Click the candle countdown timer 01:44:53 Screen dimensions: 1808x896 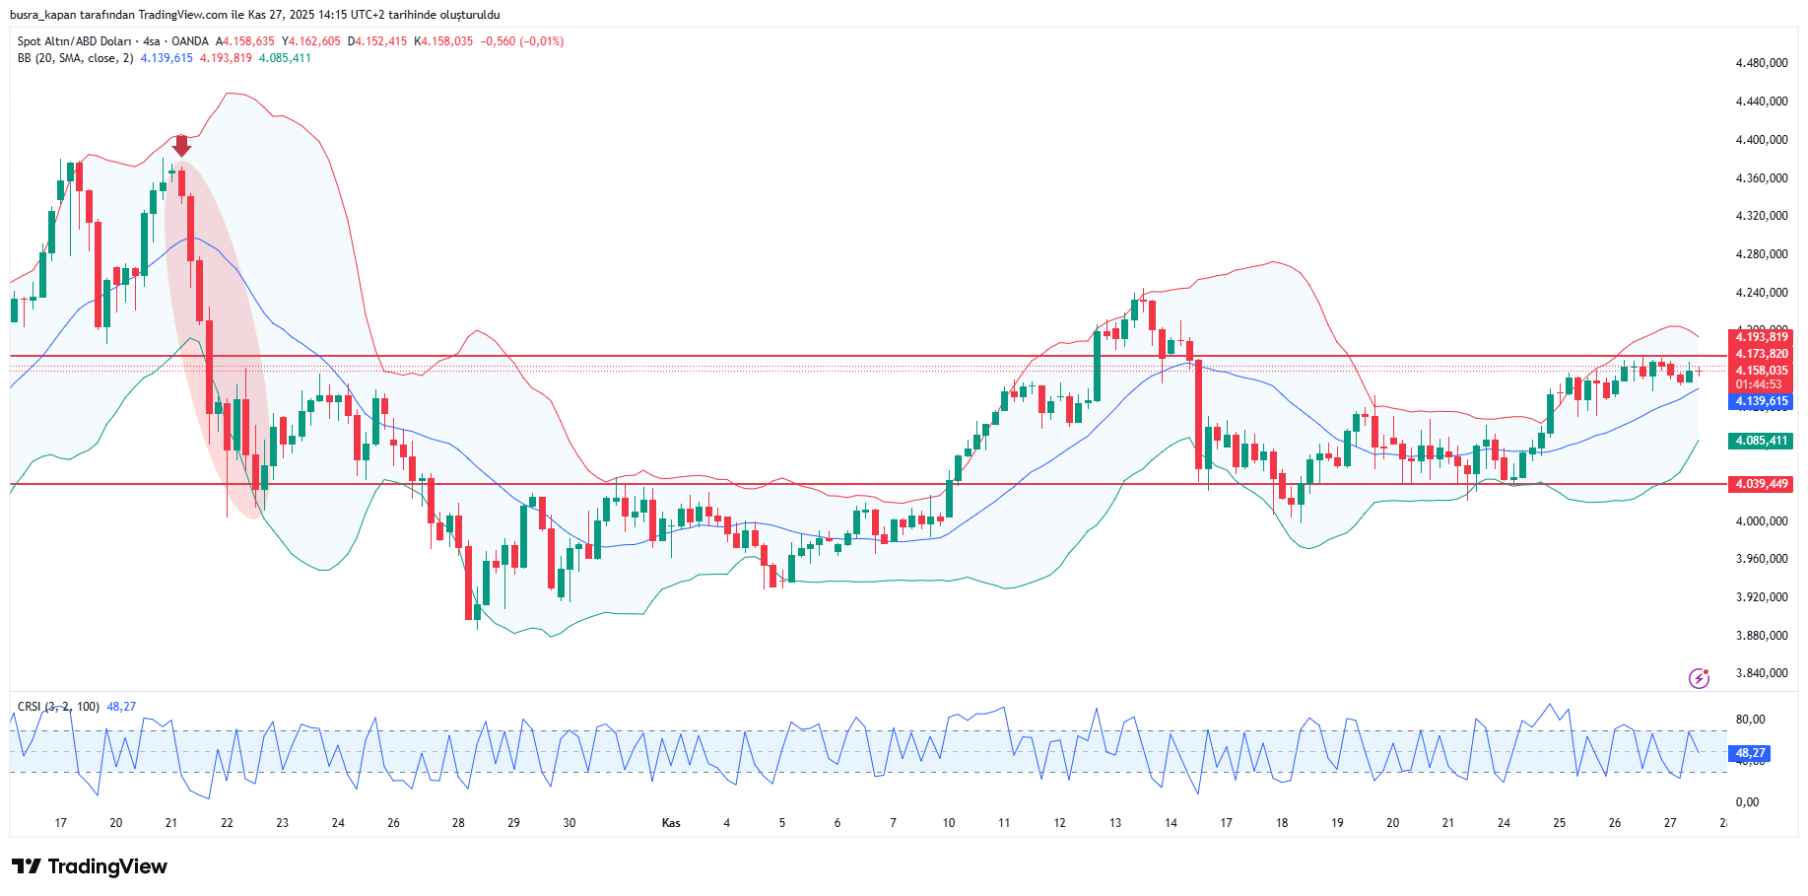1759,384
